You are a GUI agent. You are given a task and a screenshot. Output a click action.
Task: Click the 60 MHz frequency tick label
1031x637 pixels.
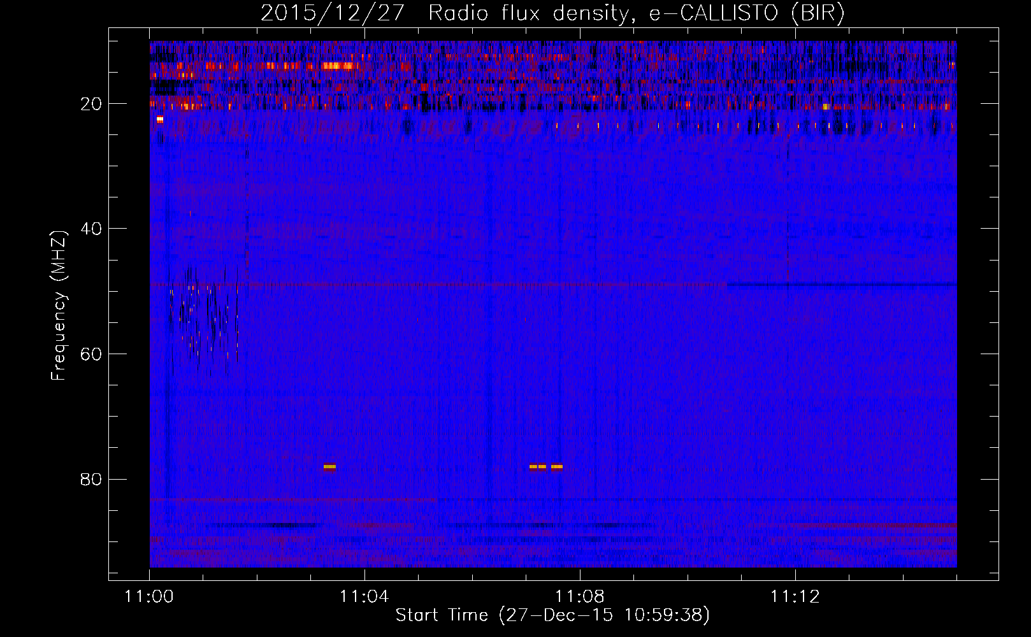[91, 354]
